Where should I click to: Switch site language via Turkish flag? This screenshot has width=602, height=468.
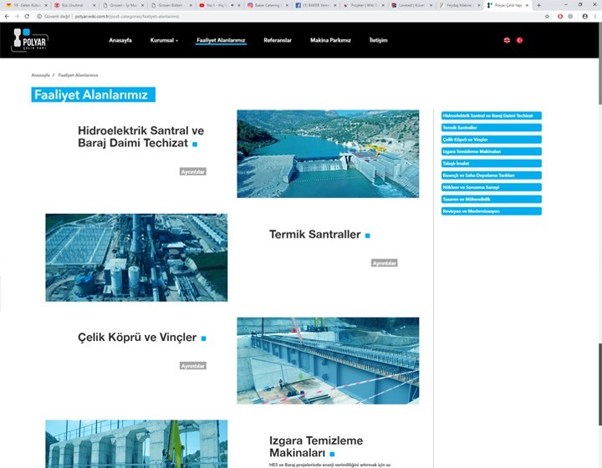519,40
